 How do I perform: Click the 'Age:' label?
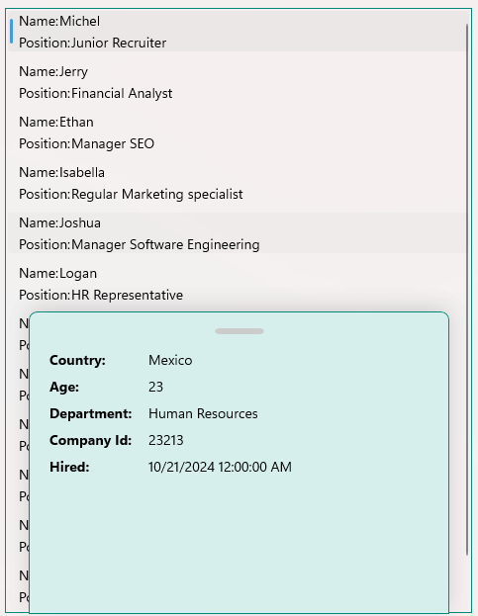click(x=64, y=387)
